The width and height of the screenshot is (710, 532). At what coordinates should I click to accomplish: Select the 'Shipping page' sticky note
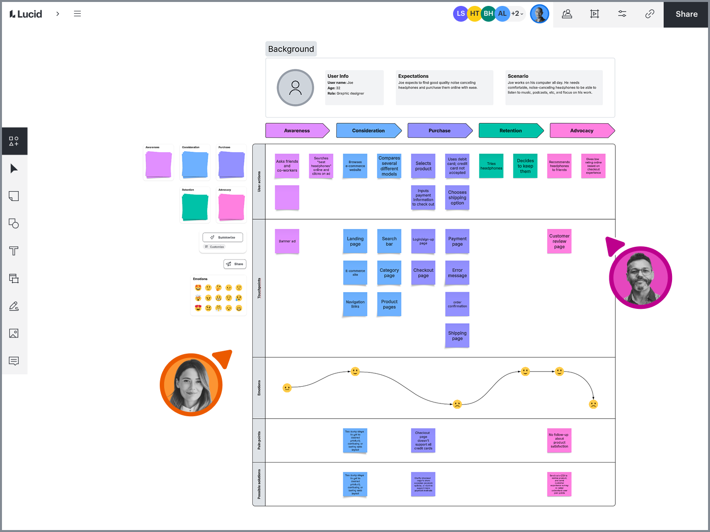click(x=457, y=336)
